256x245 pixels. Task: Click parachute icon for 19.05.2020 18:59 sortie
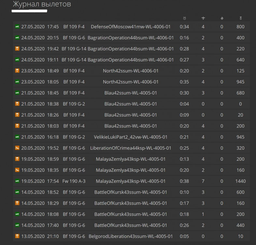coord(17,159)
